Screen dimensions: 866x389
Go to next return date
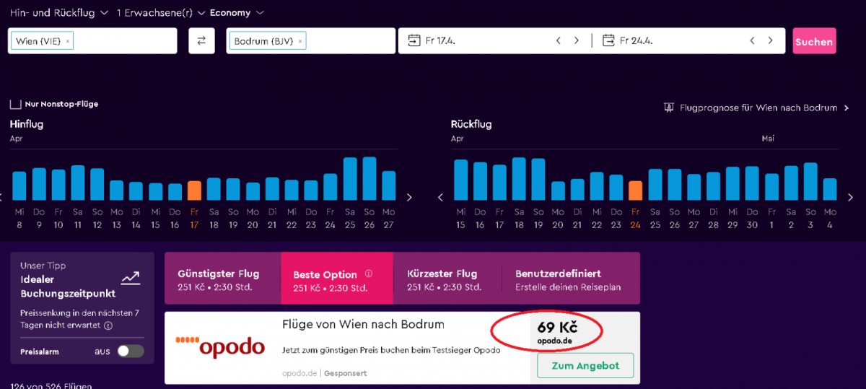tap(770, 40)
